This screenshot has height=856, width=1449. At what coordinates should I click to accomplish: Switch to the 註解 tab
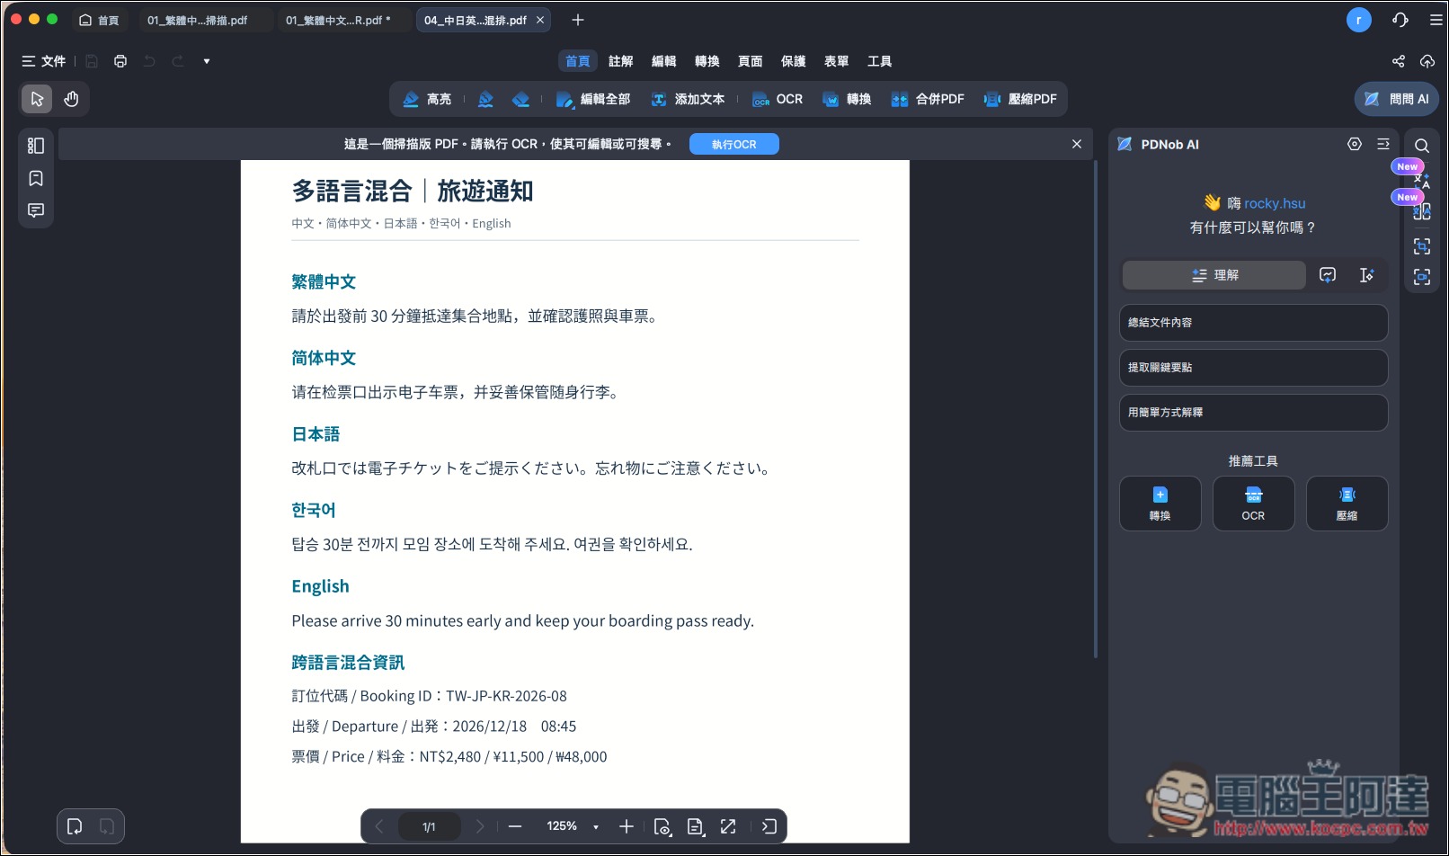(621, 61)
